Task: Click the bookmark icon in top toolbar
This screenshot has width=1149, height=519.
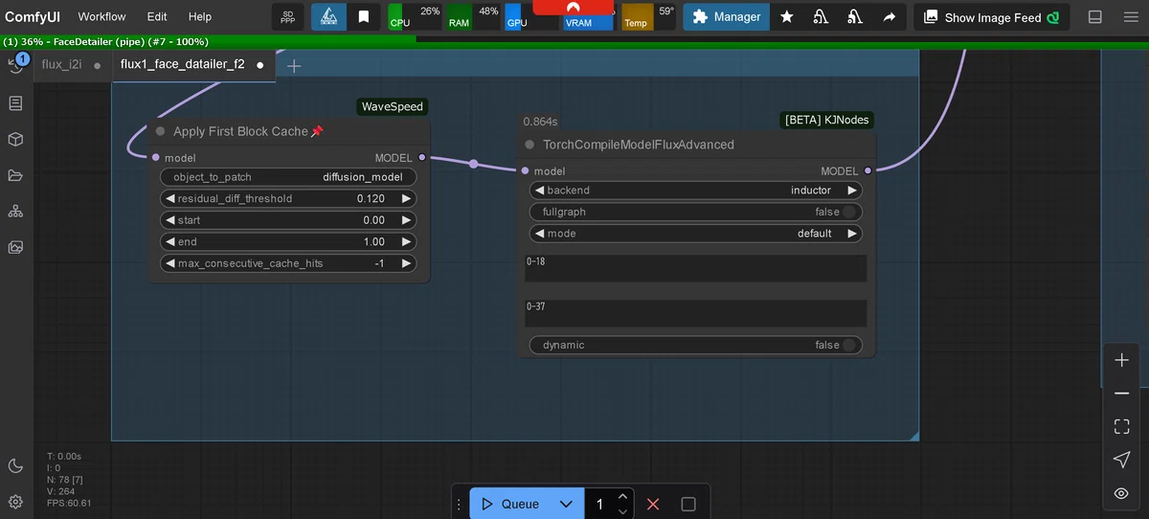Action: (364, 16)
